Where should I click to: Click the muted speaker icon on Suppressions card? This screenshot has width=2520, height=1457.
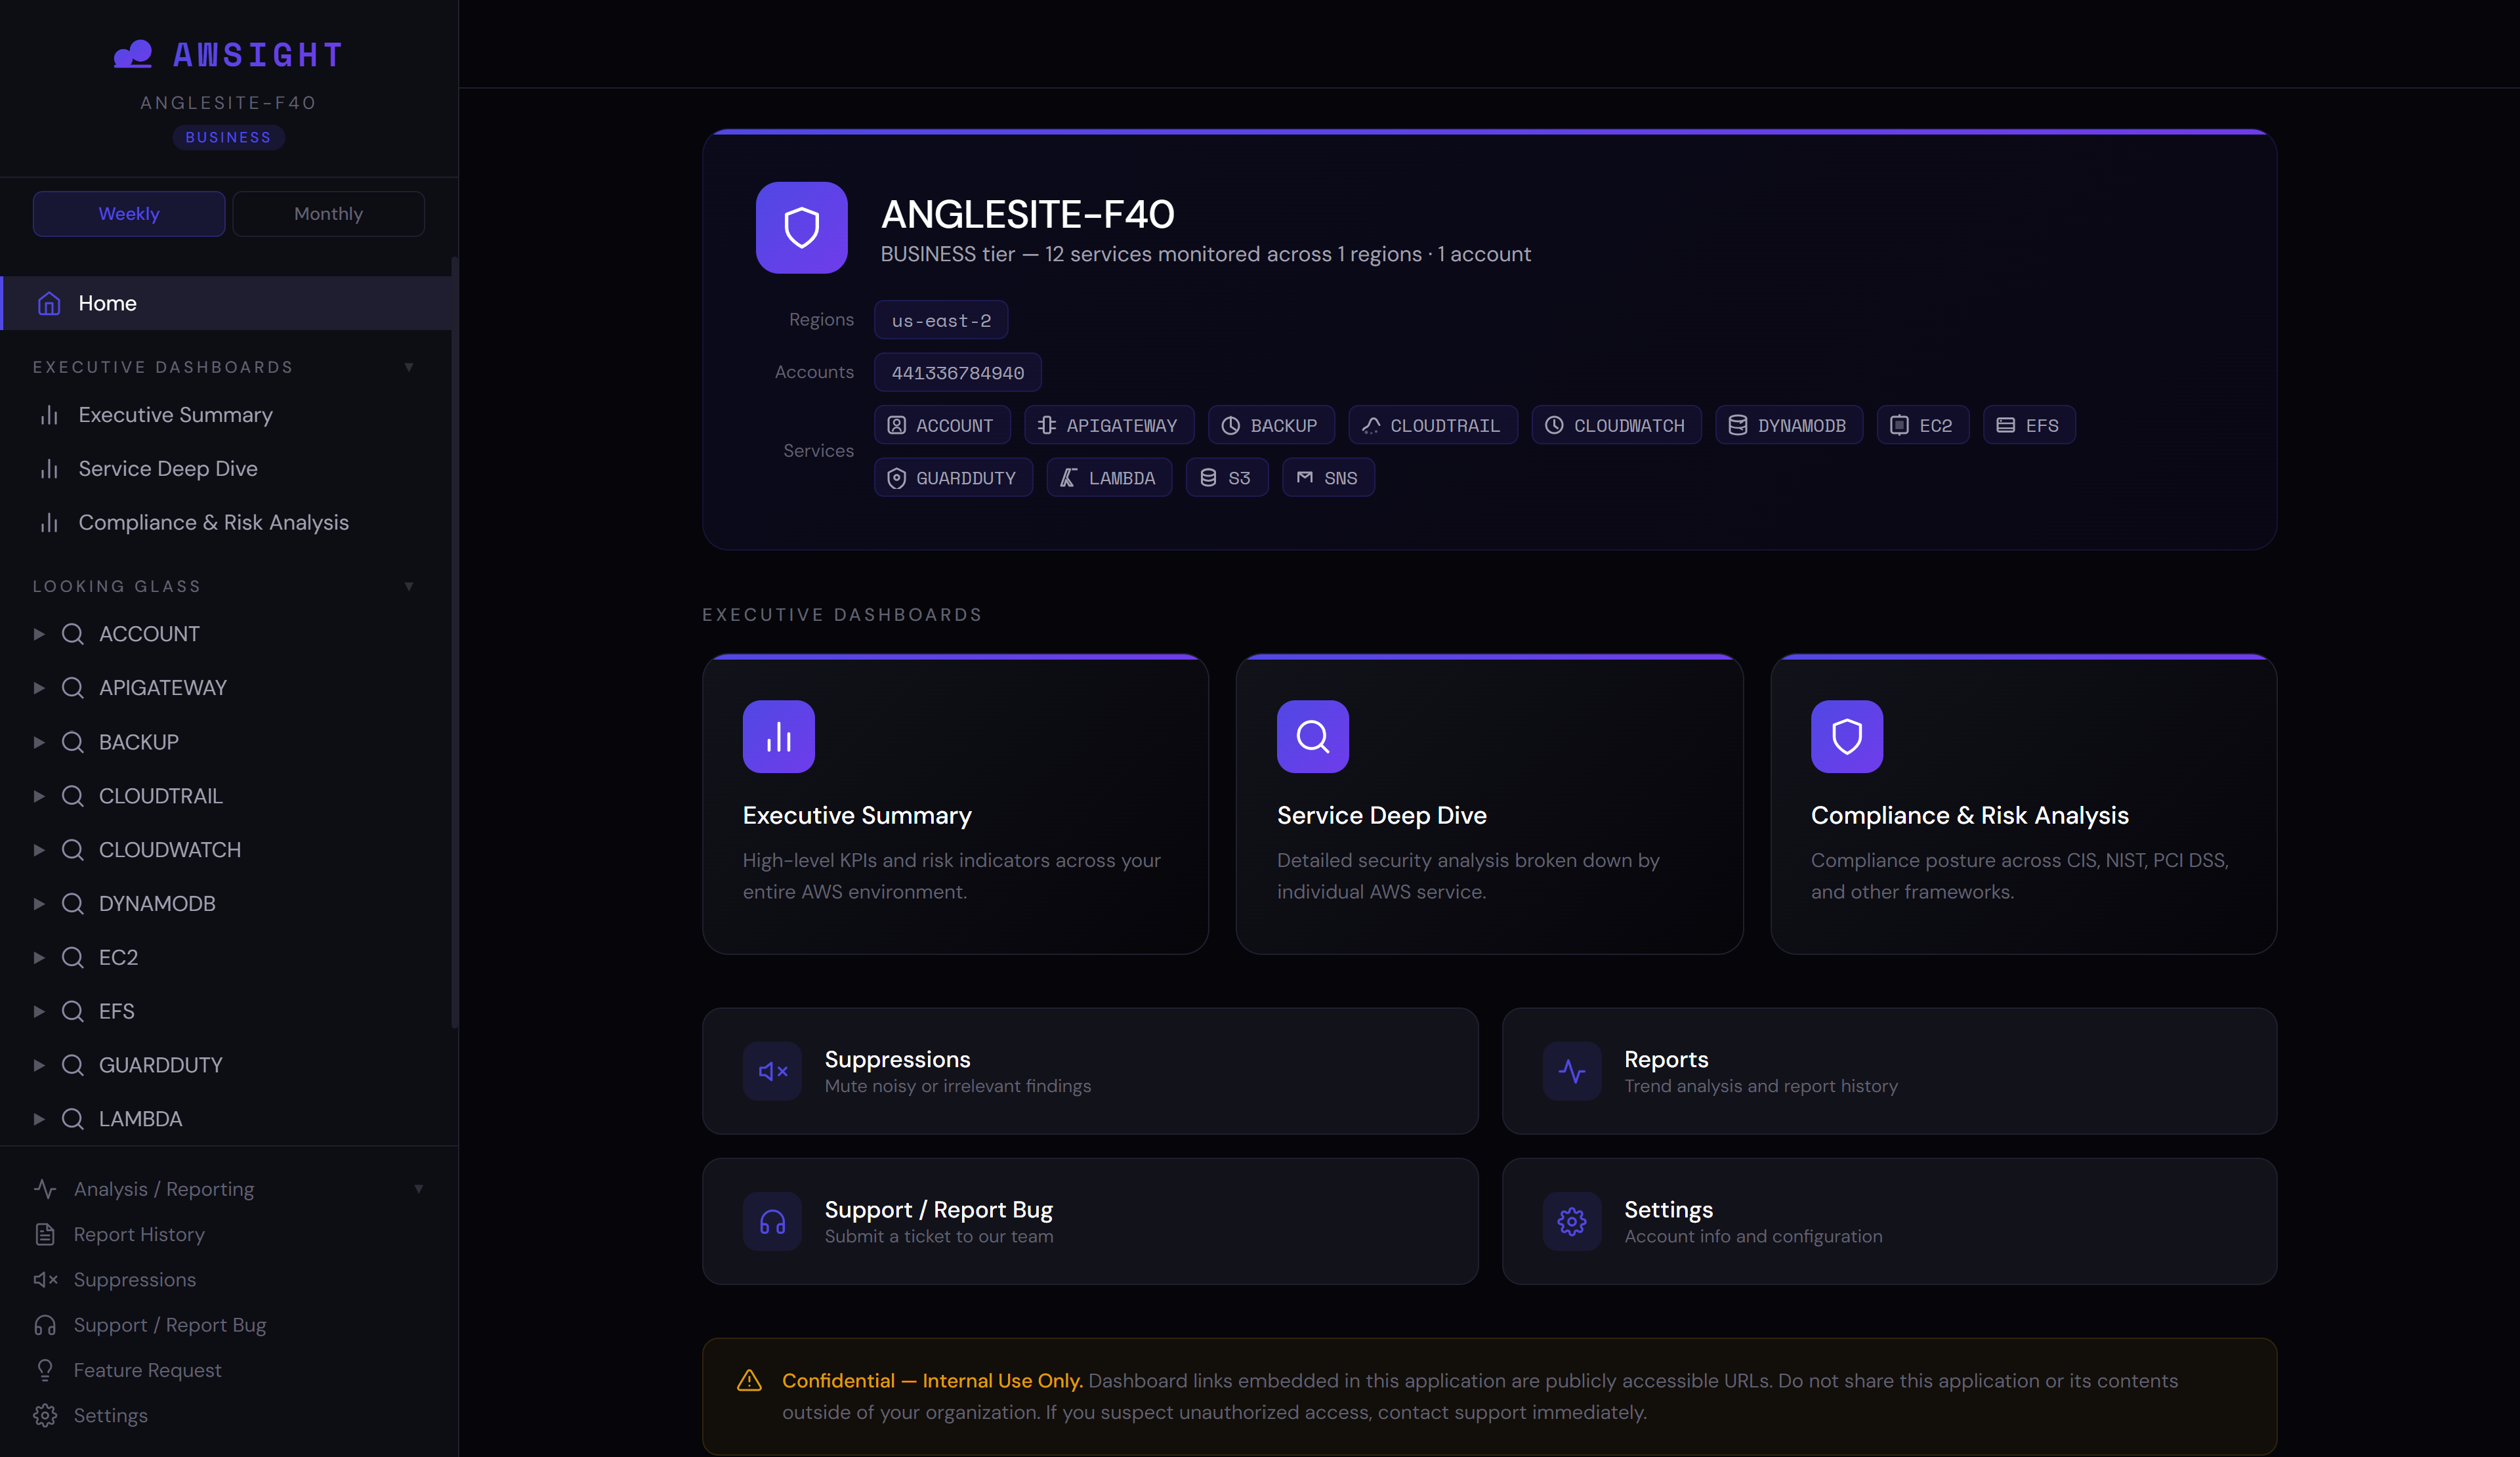(772, 1072)
